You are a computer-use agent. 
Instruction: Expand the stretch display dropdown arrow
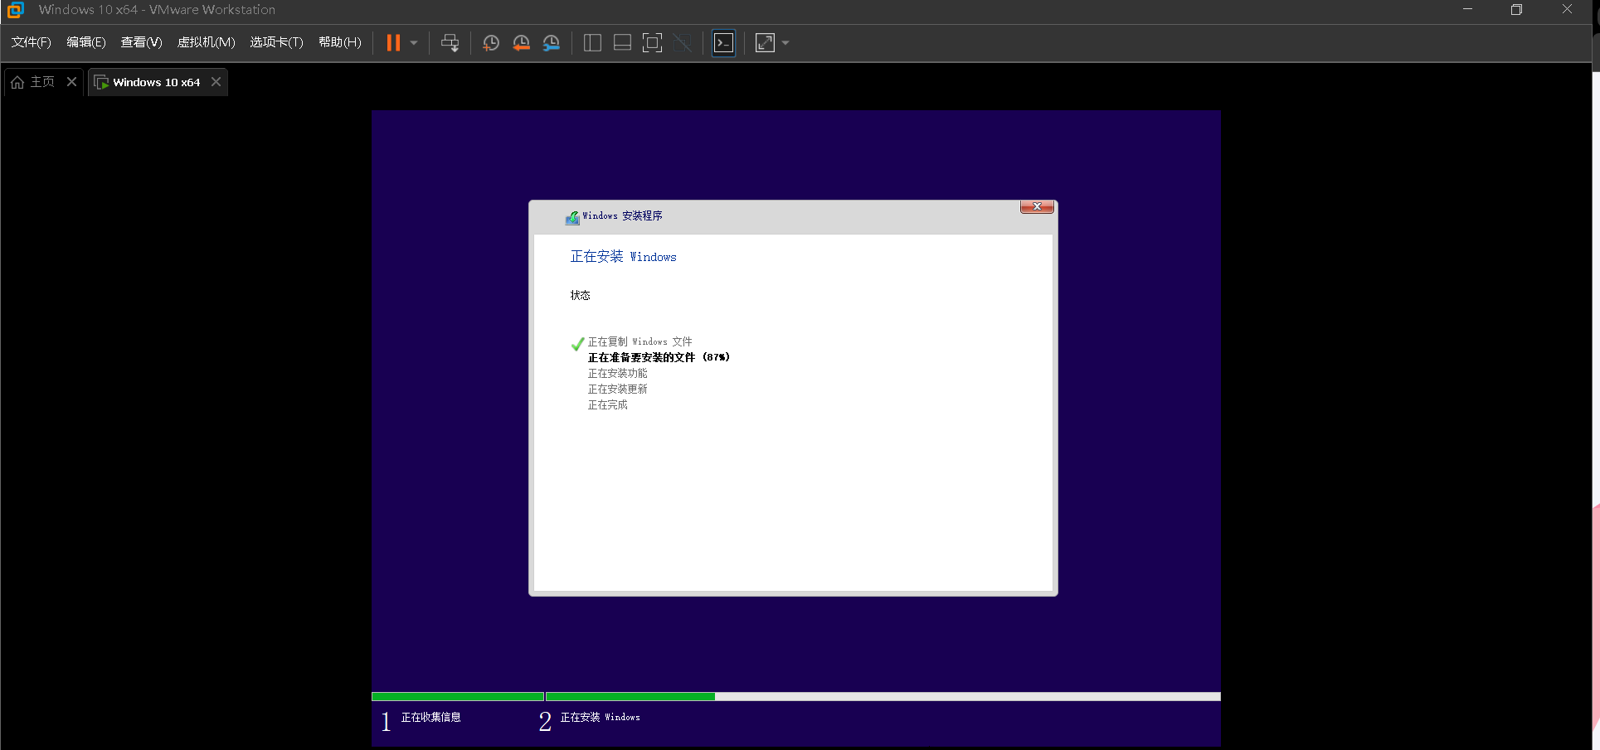(x=785, y=43)
